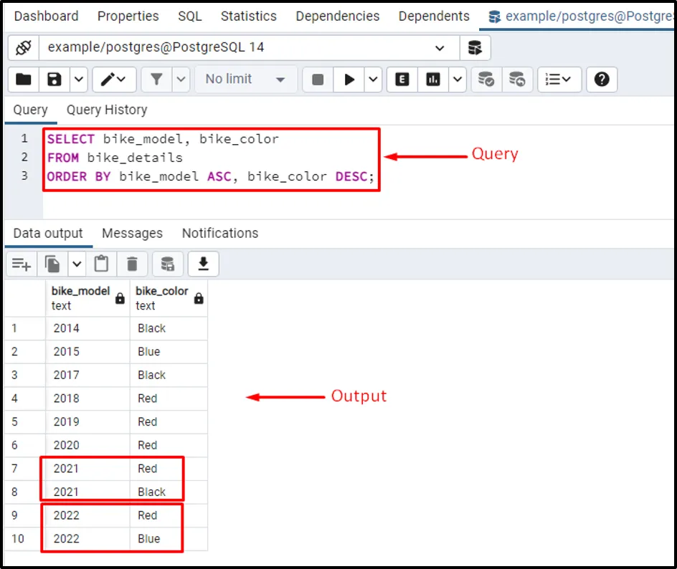Switch to the Messages tab
677x569 pixels.
(132, 233)
